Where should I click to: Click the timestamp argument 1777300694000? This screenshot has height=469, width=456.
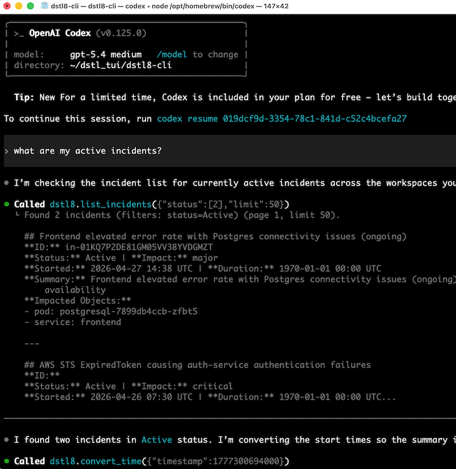(x=246, y=461)
